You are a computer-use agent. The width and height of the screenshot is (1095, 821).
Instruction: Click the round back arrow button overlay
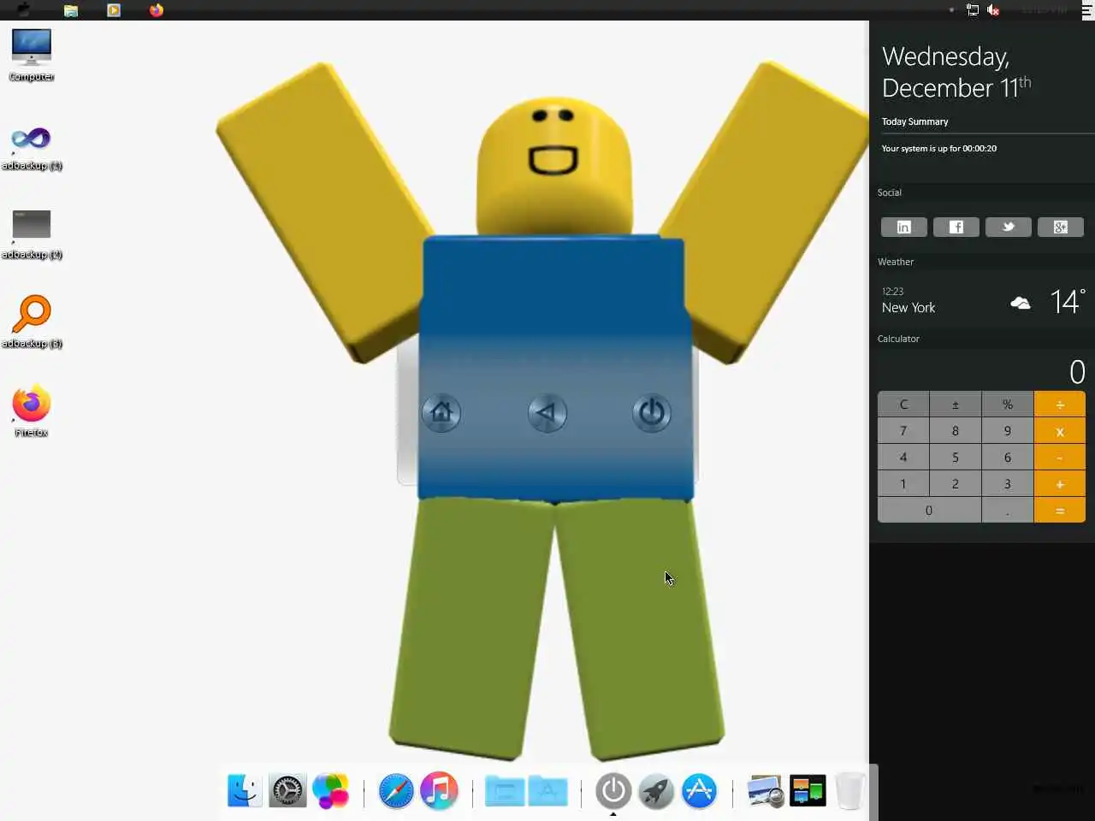click(547, 413)
